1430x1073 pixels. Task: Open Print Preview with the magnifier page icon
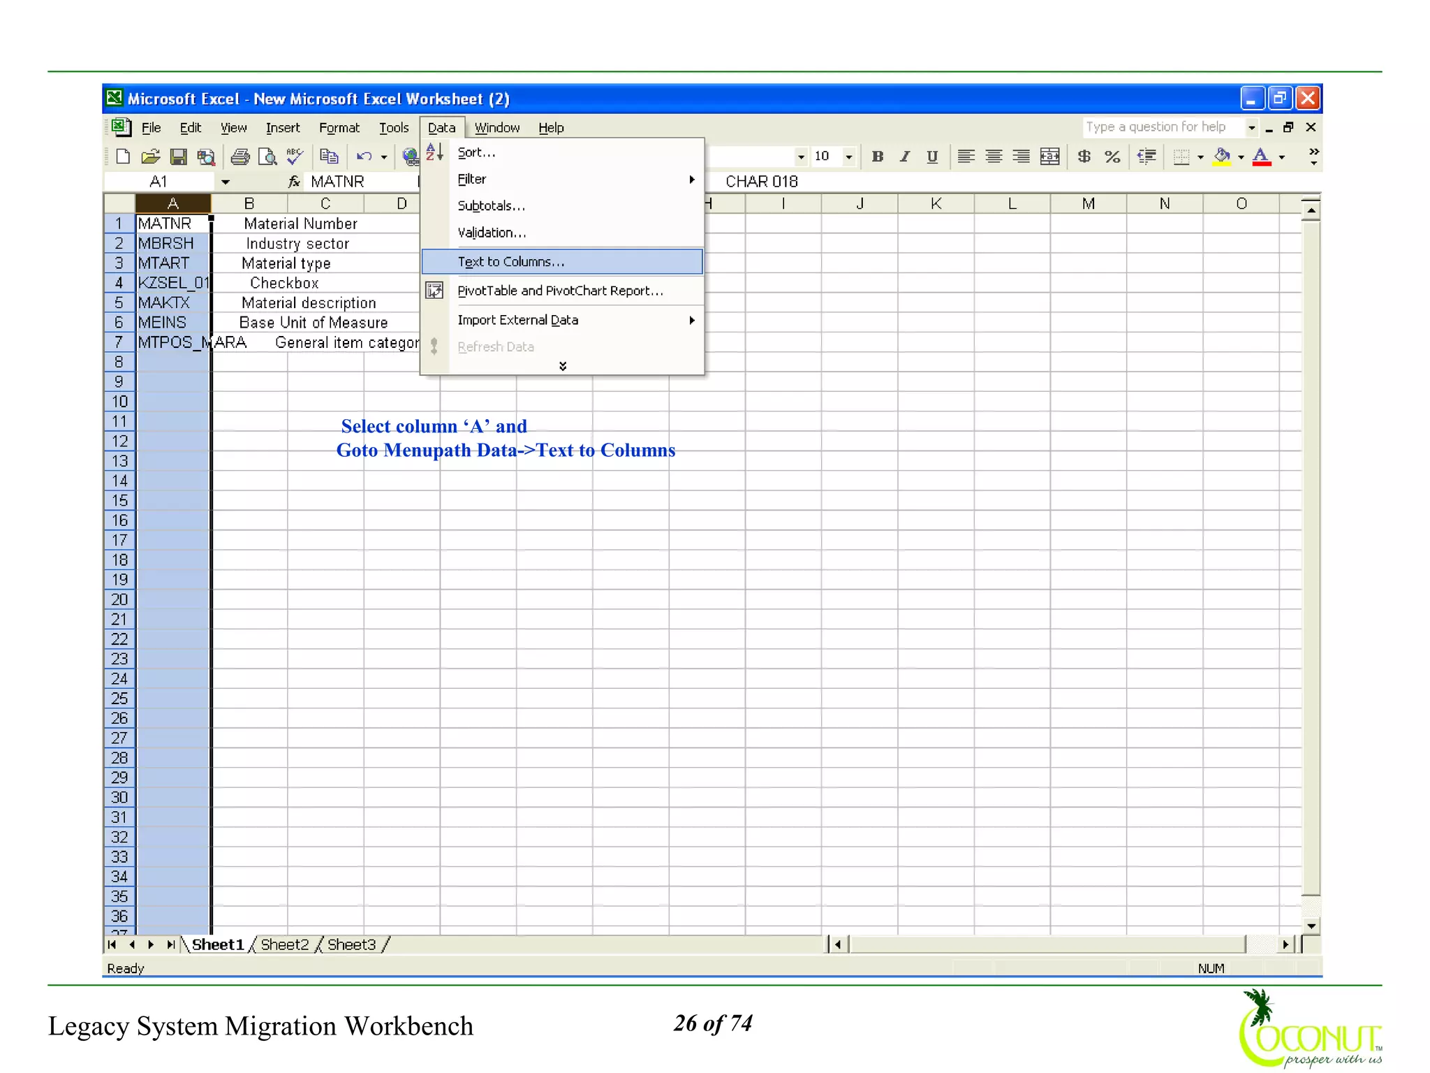(x=267, y=156)
